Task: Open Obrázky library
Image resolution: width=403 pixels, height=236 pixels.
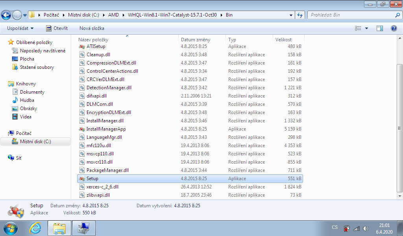Action: click(x=28, y=109)
